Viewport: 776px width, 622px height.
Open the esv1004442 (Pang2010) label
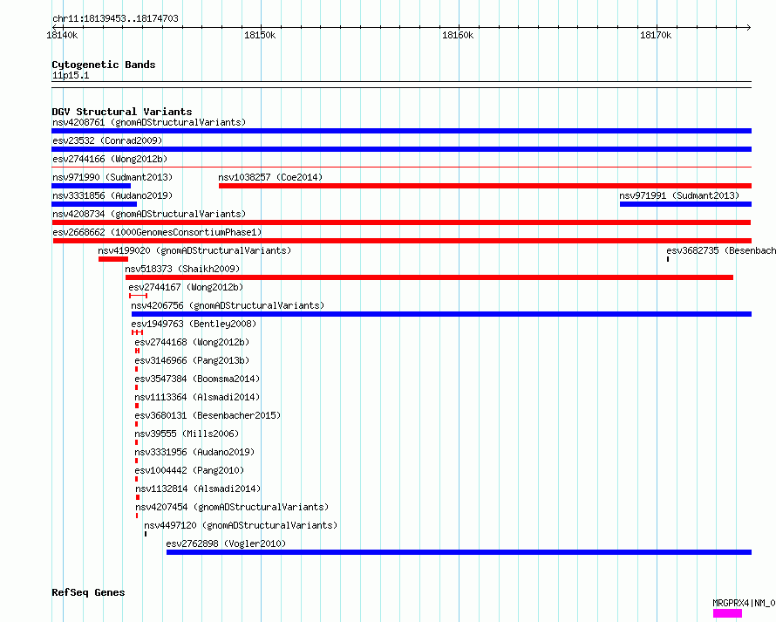(189, 470)
